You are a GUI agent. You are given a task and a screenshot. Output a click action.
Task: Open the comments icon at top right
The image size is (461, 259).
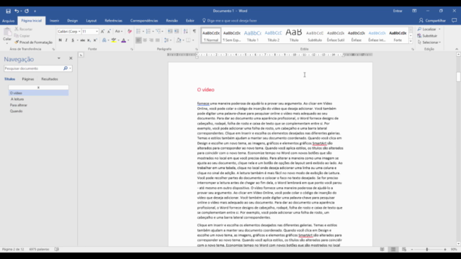[x=455, y=21]
